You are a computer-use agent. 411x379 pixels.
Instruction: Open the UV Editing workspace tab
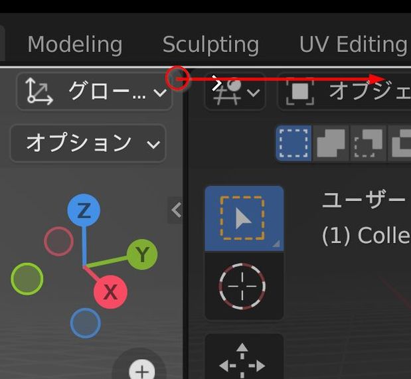[x=353, y=44]
